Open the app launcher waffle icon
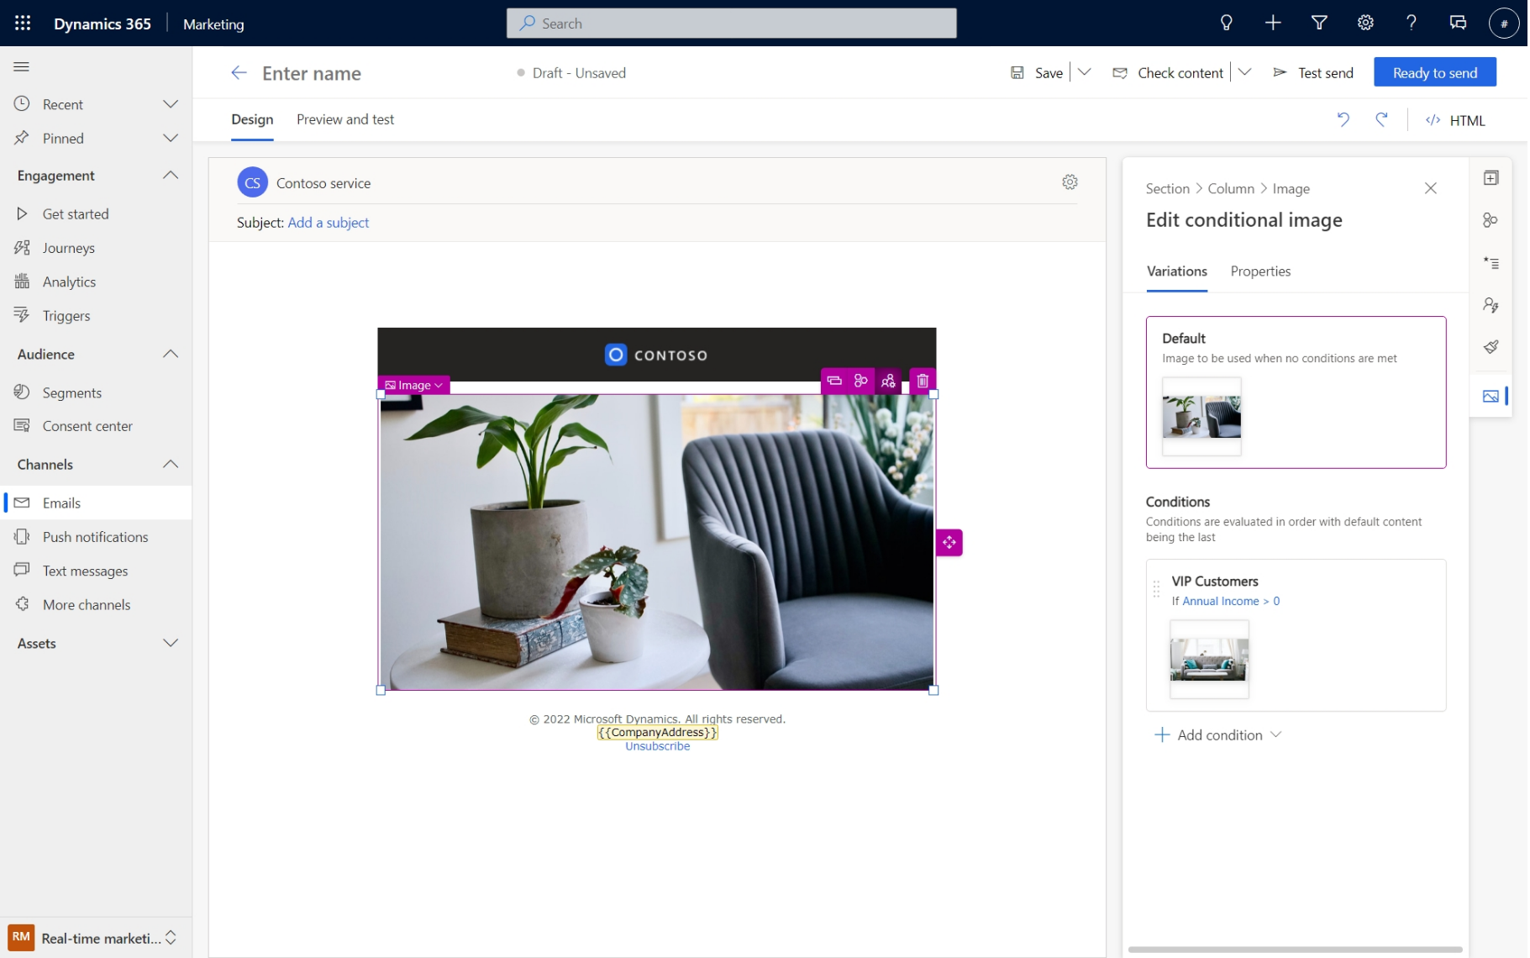1530x958 pixels. (23, 24)
